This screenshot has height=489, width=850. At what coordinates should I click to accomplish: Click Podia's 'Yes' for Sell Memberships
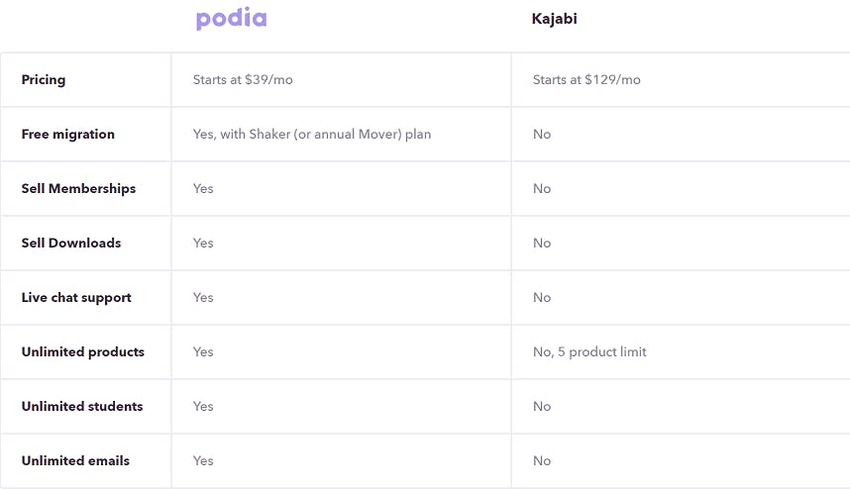tap(203, 188)
